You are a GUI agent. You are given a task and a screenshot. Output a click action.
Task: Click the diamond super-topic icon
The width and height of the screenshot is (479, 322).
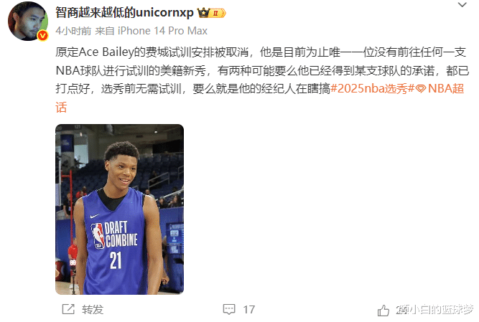click(421, 89)
